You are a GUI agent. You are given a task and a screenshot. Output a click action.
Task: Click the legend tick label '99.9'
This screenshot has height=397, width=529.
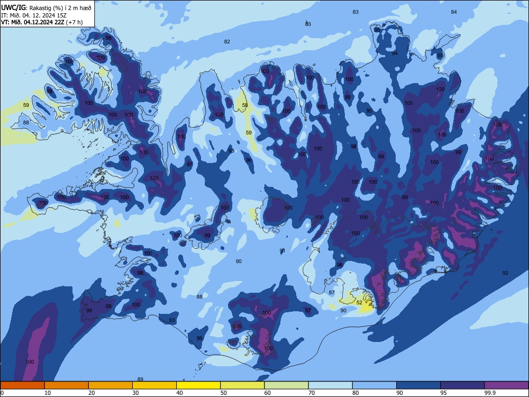pyautogui.click(x=490, y=393)
